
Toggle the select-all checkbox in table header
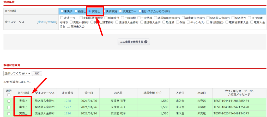(9, 95)
